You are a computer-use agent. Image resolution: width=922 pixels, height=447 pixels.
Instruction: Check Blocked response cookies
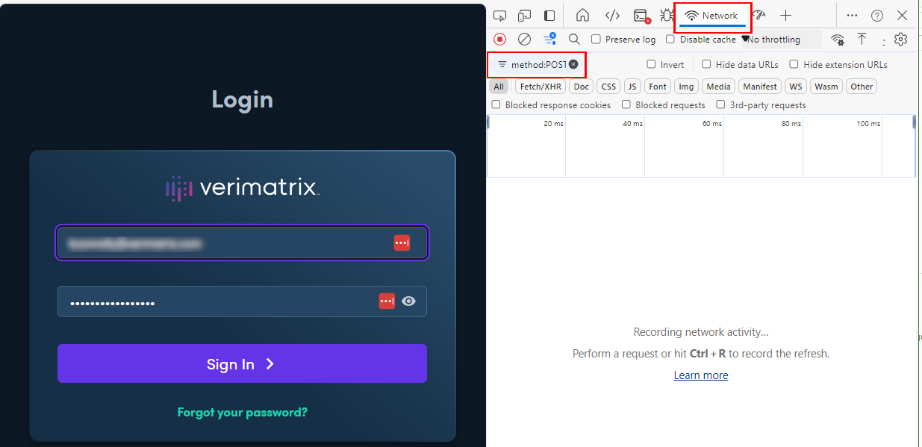tap(496, 104)
